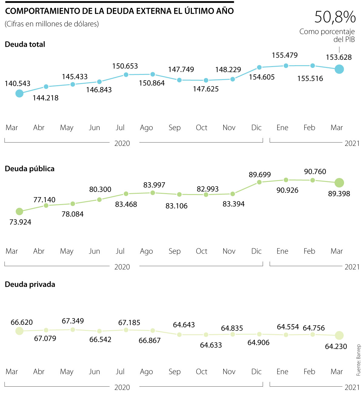Click the 155.516 value label in total debt

[310, 79]
